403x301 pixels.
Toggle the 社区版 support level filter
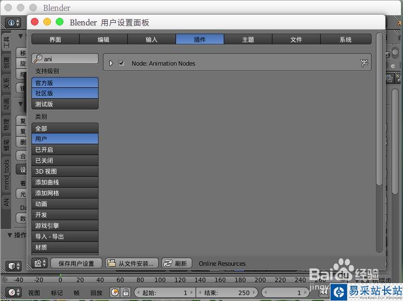[x=65, y=93]
